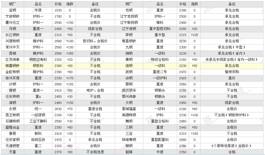
Task: Click the 6个厚特优厚废 remark for 柳钢
Action: tap(231, 146)
